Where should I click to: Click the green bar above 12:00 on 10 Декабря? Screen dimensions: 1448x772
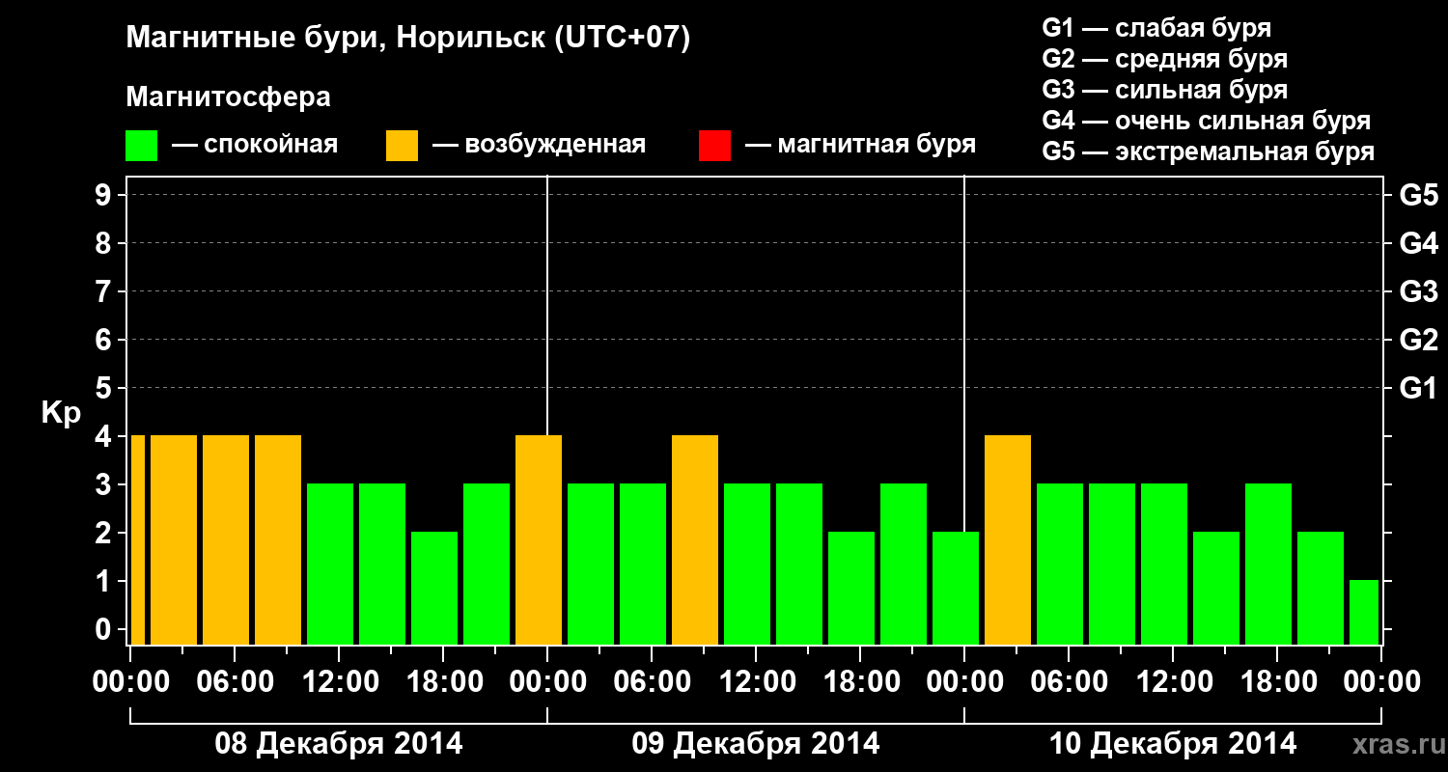point(1164,565)
